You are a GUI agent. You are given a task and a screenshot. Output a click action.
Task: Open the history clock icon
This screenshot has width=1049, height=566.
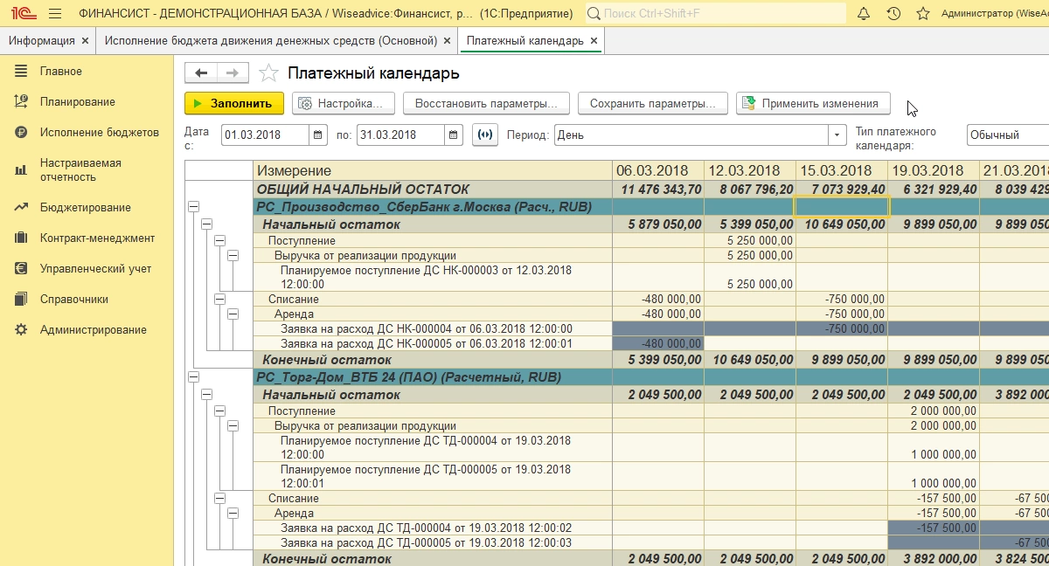[x=893, y=14]
